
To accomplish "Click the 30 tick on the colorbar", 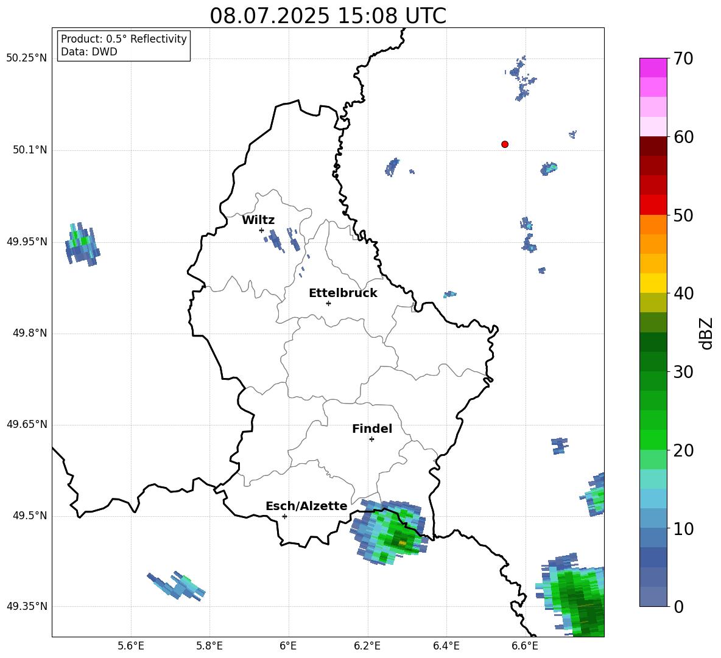I will pos(683,372).
